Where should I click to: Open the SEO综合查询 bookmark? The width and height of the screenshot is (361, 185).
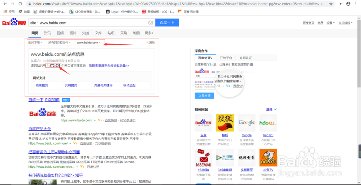click(x=85, y=12)
